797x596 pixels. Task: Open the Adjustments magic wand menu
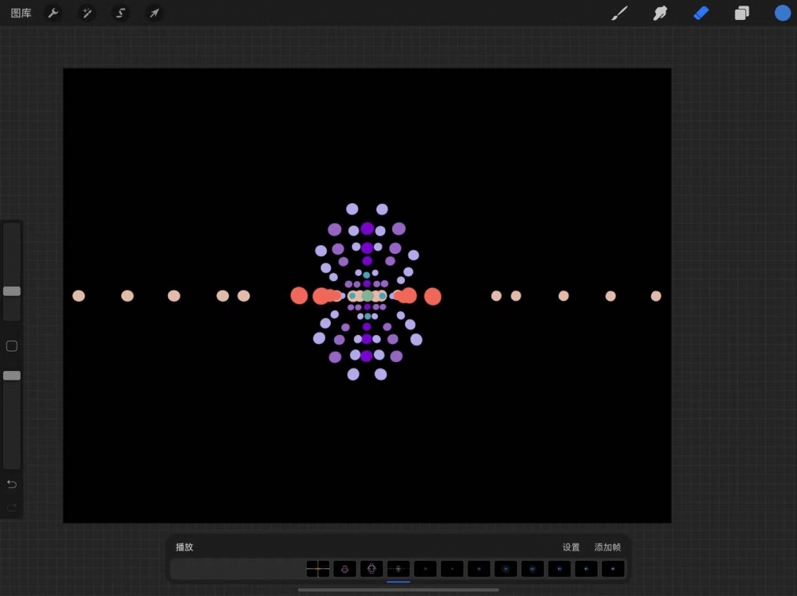coord(87,14)
